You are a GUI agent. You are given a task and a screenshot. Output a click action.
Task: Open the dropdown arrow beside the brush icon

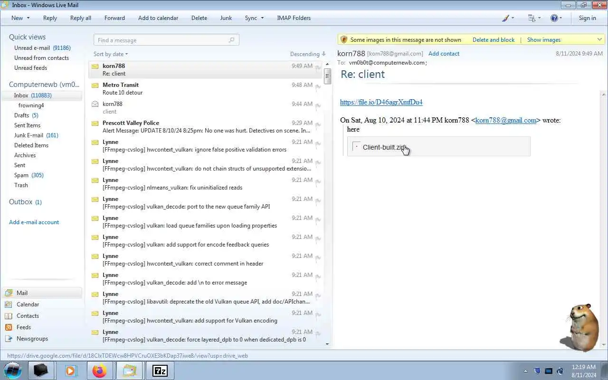(513, 18)
